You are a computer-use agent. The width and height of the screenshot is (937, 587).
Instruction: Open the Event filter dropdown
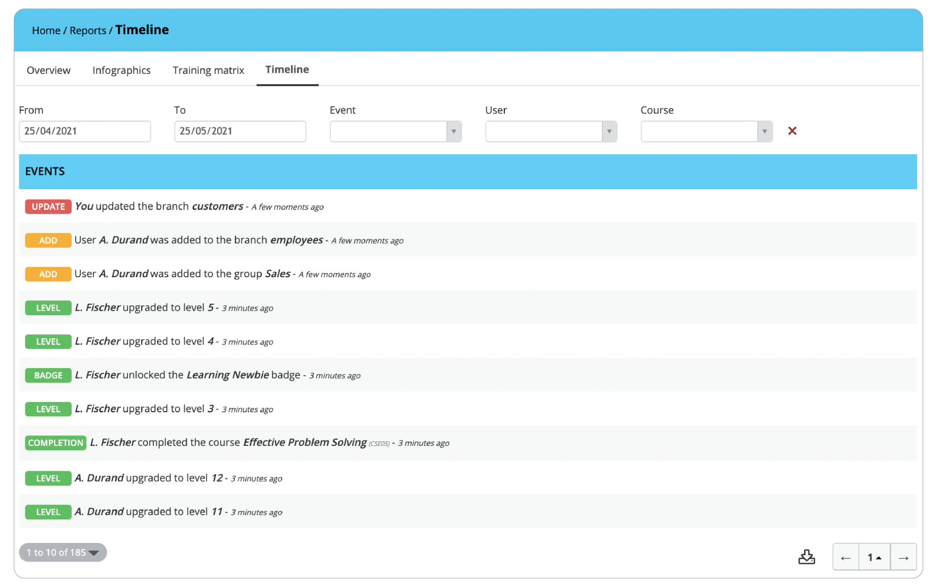click(x=395, y=131)
